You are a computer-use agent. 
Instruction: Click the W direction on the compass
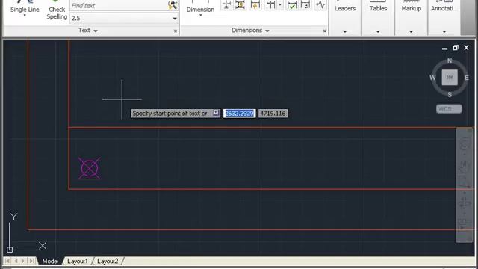tap(432, 78)
